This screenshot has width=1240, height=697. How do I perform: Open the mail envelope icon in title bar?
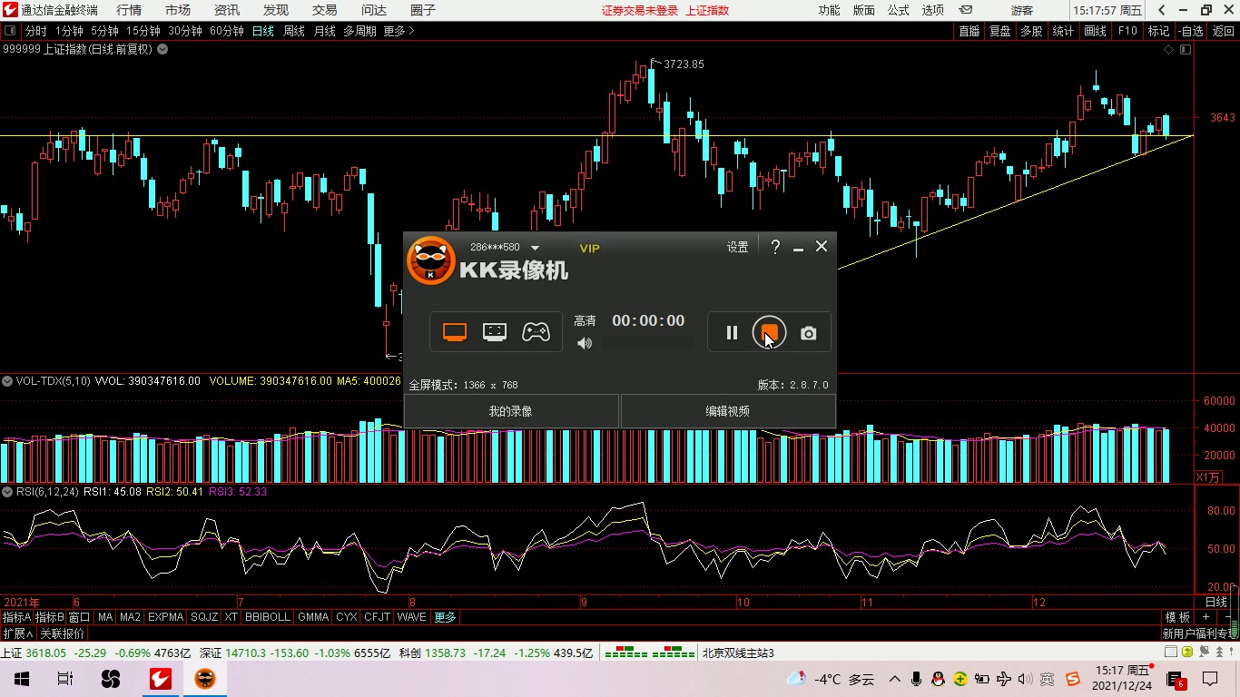point(965,10)
